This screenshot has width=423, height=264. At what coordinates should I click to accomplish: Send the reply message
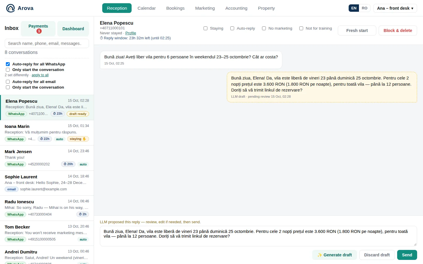(x=407, y=255)
